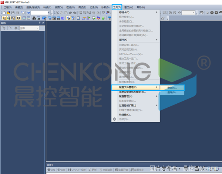Click the navigation panel gear icon
This screenshot has width=222, height=174.
click(16, 28)
